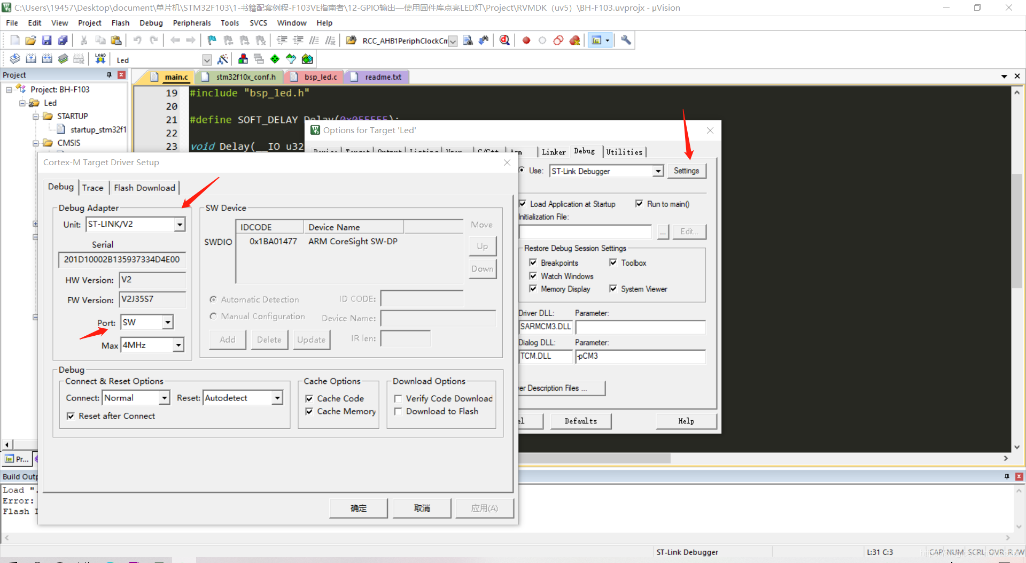Image resolution: width=1026 pixels, height=563 pixels.
Task: Toggle the Run to main() checkbox
Action: [x=639, y=204]
